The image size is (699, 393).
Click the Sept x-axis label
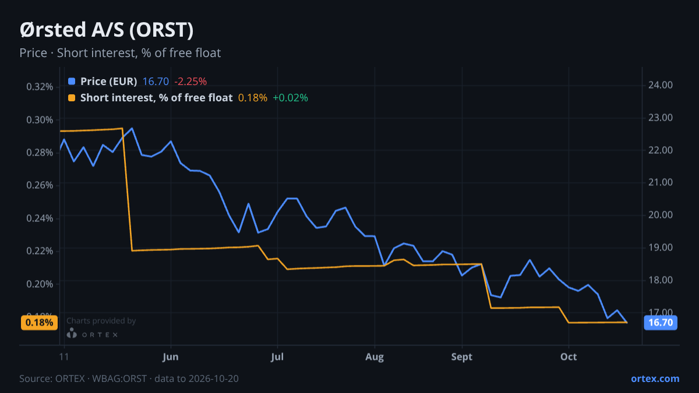point(462,356)
